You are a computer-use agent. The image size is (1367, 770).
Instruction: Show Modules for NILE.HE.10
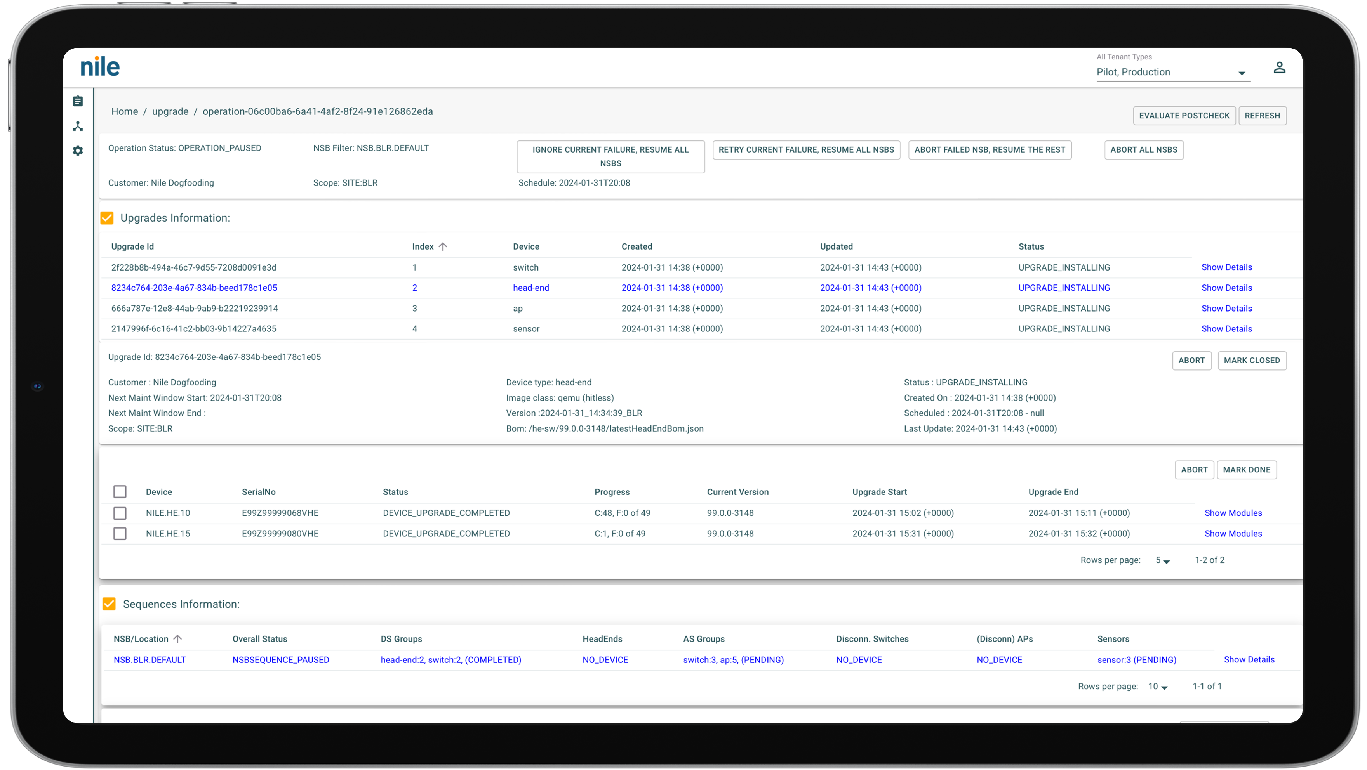1233,513
